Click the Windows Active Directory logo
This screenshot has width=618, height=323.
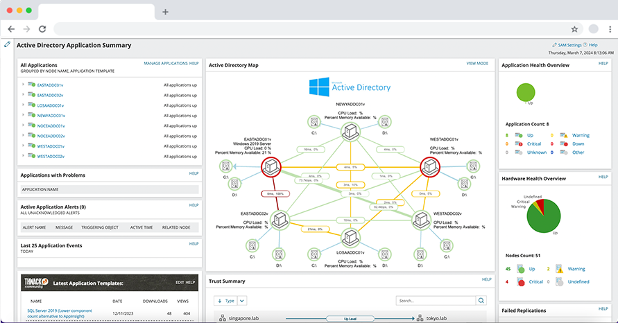point(350,87)
